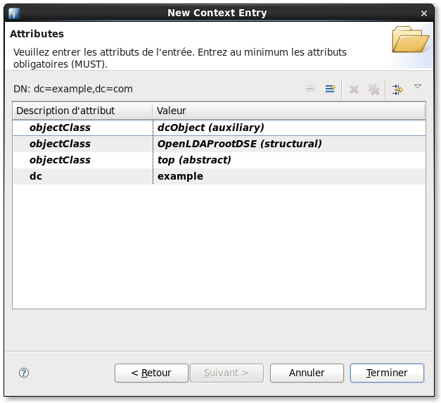
Task: Click the Valeur column header
Action: tap(288, 111)
